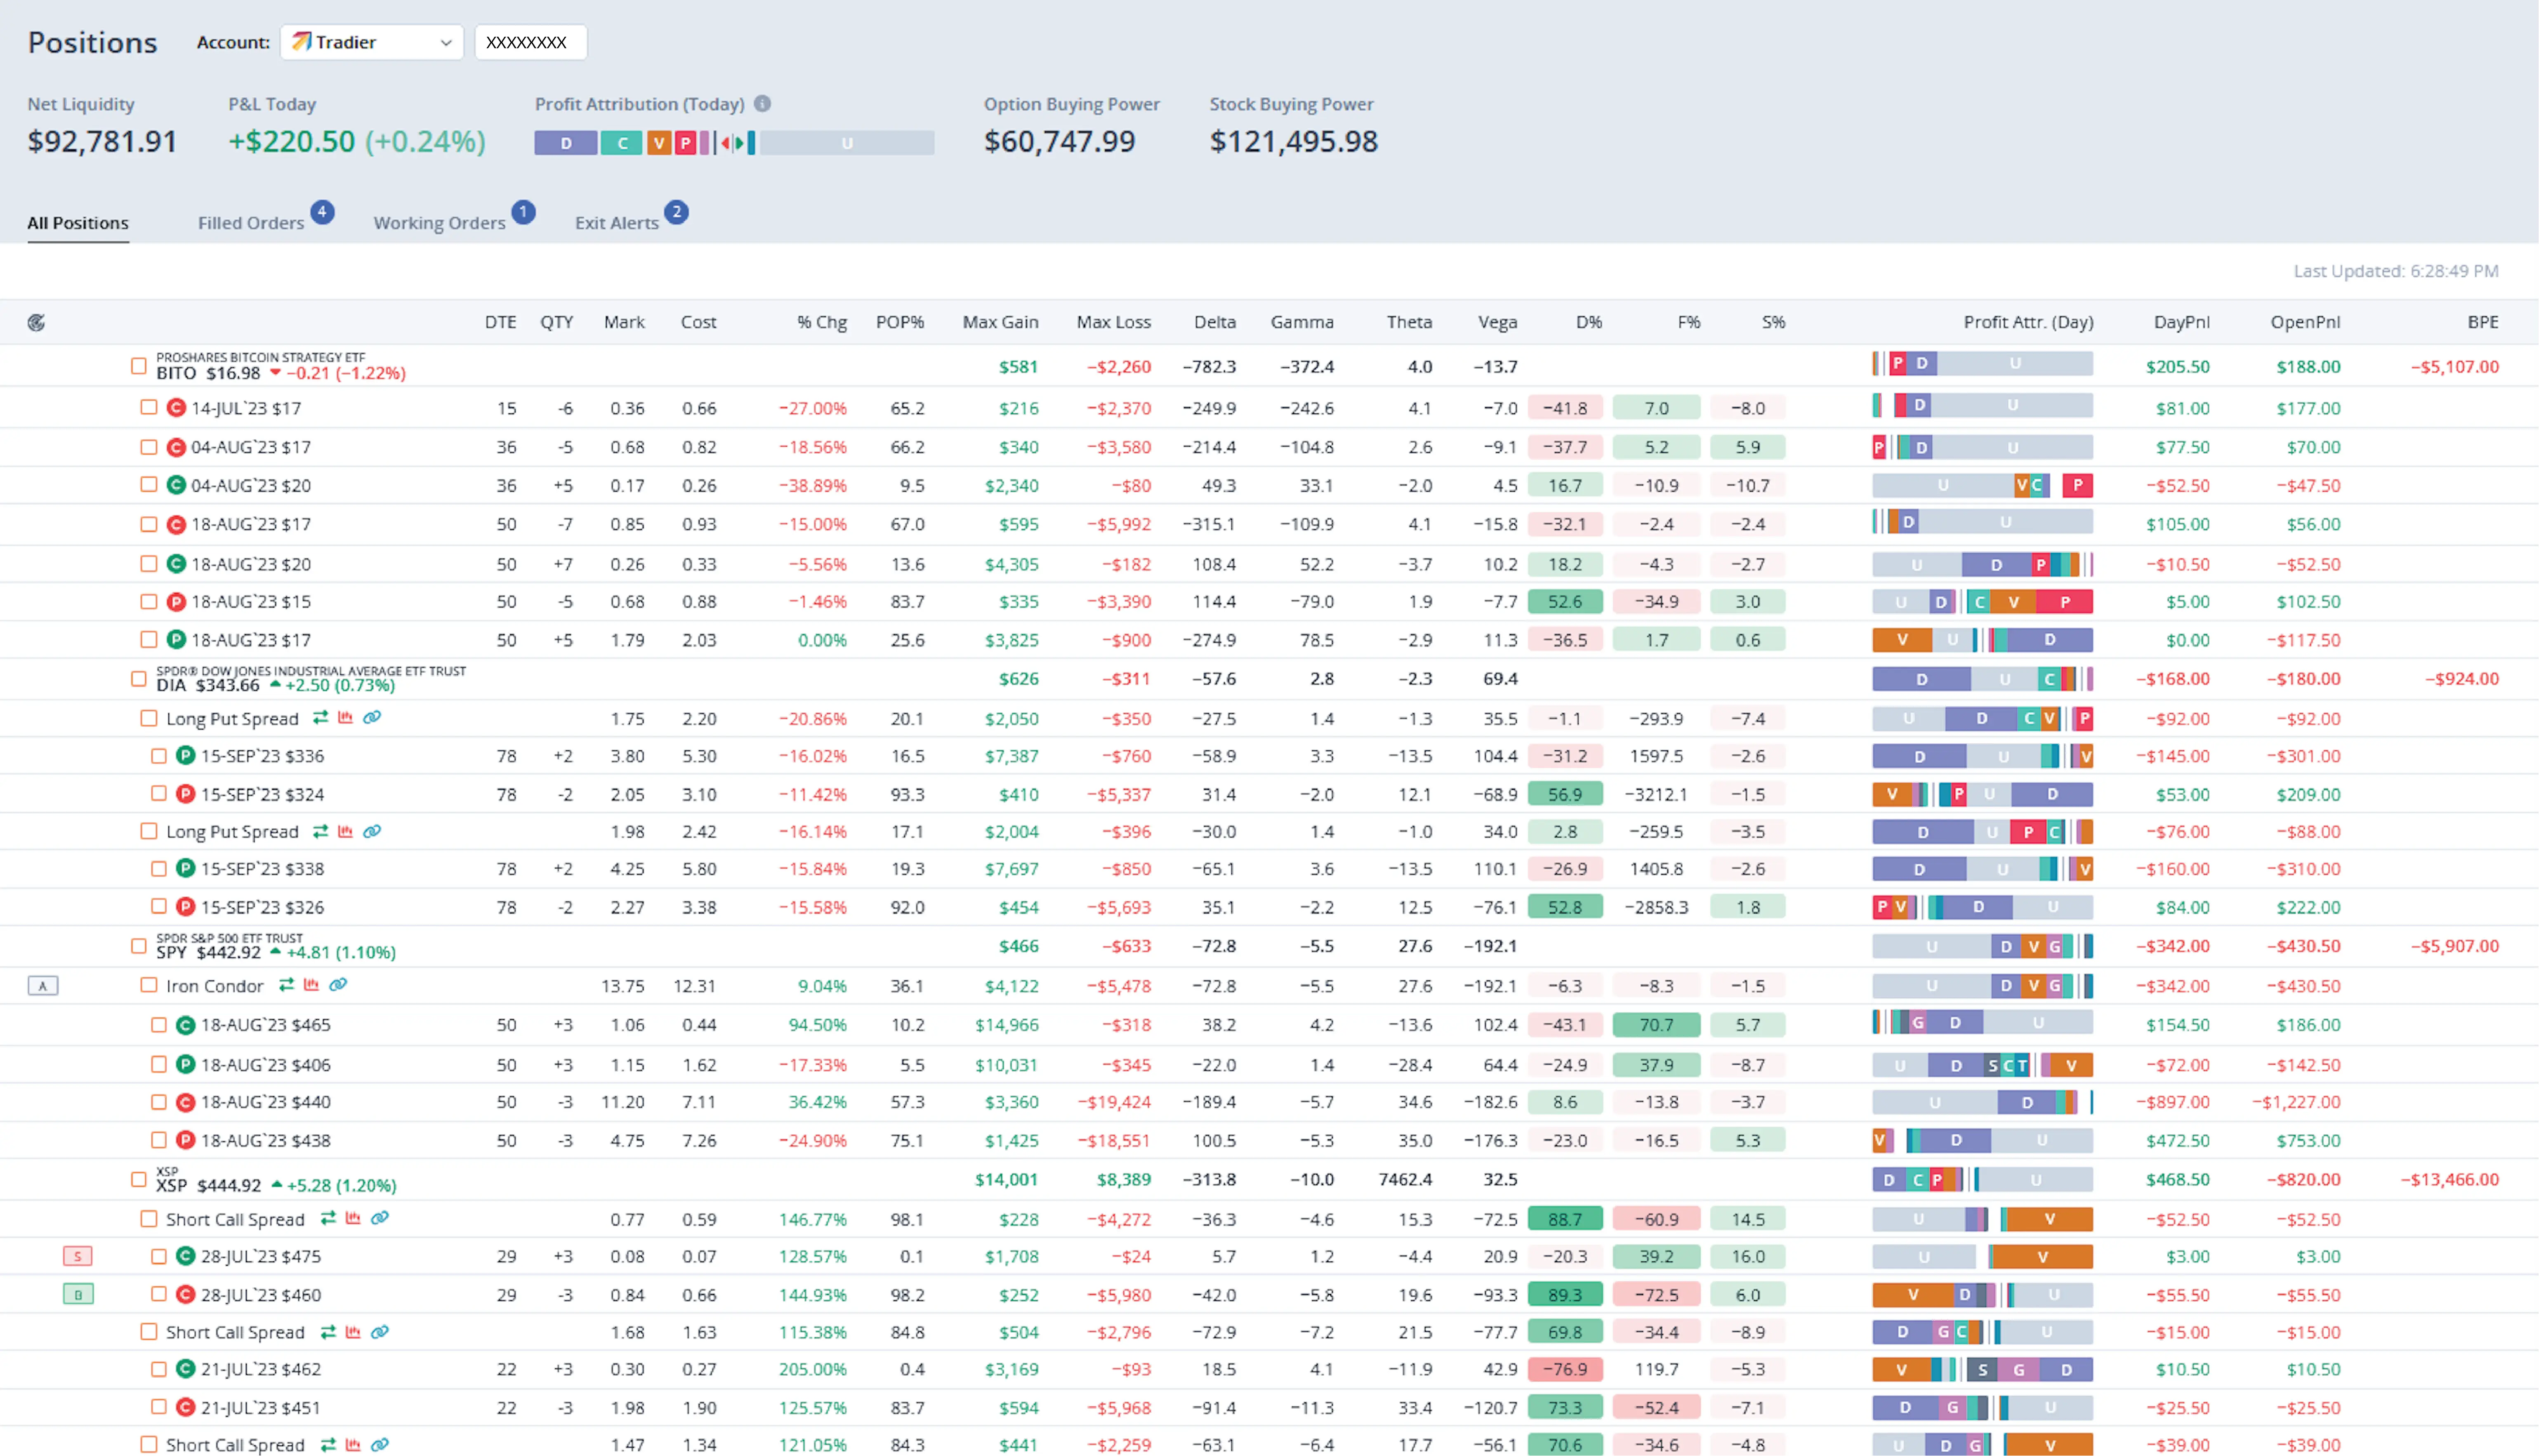2539x1456 pixels.
Task: Open chart icon on Long Put Spread 1.98 row
Action: pyautogui.click(x=345, y=831)
